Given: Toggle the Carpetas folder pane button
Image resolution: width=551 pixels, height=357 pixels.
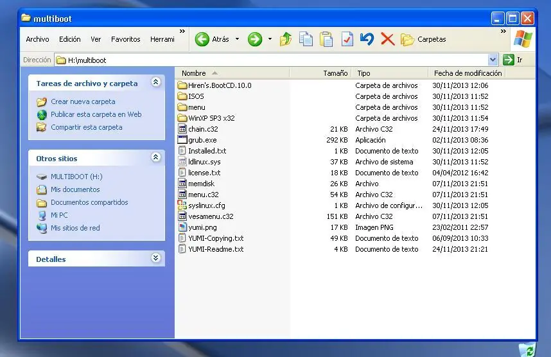Looking at the screenshot, I should click(x=423, y=39).
